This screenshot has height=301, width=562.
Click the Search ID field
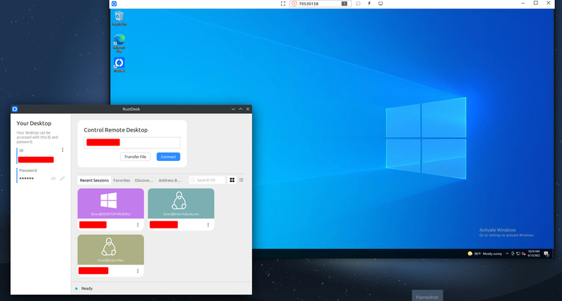tap(207, 180)
